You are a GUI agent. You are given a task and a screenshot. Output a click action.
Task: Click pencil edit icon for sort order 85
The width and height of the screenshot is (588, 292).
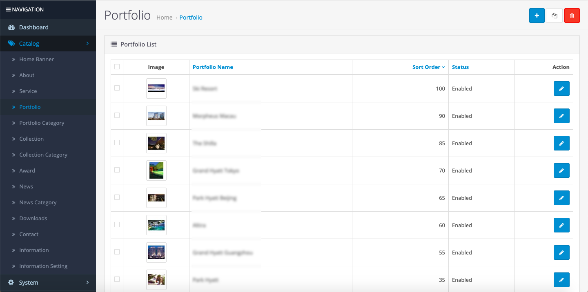[x=561, y=143]
